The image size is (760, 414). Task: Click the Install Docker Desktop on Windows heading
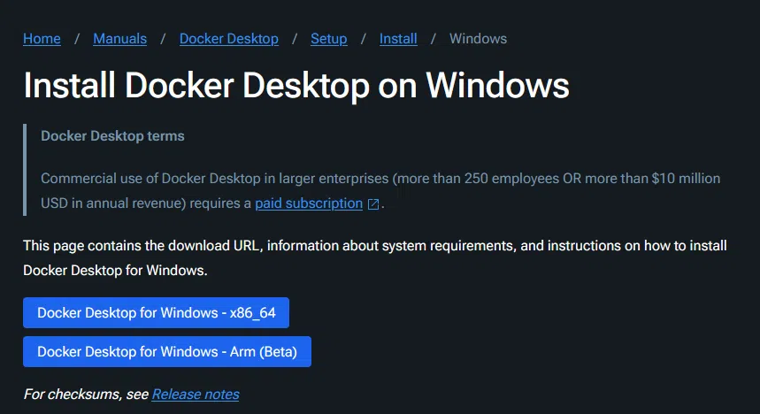(x=296, y=86)
